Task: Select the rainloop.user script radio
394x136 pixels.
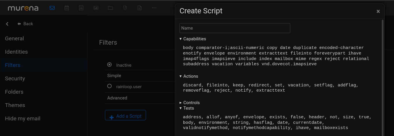Action: 110,86
